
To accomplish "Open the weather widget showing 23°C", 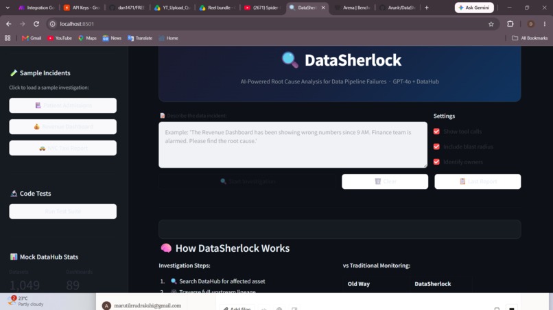I will 27,301.
